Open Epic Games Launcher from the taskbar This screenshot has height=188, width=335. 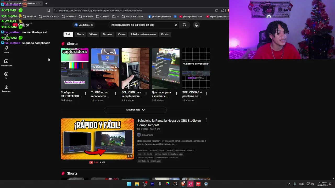pyautogui.click(x=160, y=184)
